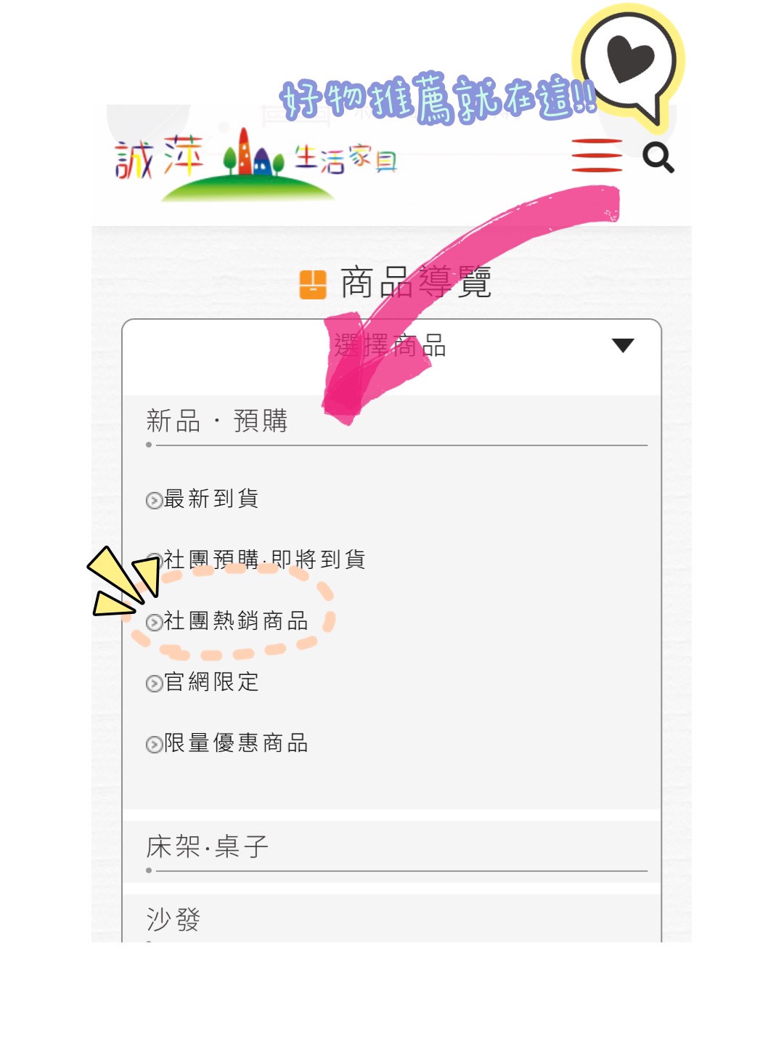The image size is (784, 1047).
Task: Expand the 沙發 category
Action: (392, 918)
